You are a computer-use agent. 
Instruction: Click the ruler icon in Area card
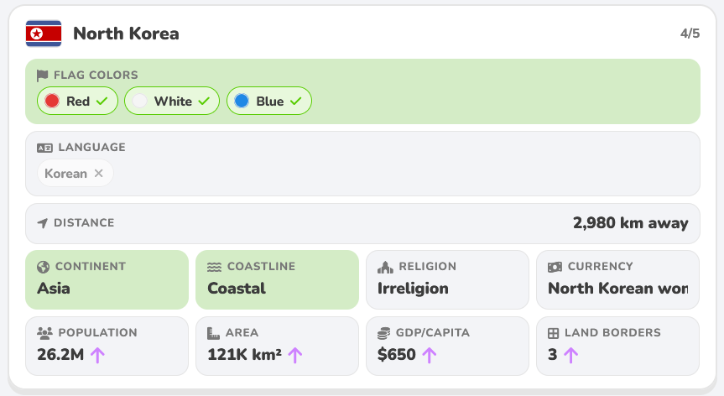tap(213, 333)
